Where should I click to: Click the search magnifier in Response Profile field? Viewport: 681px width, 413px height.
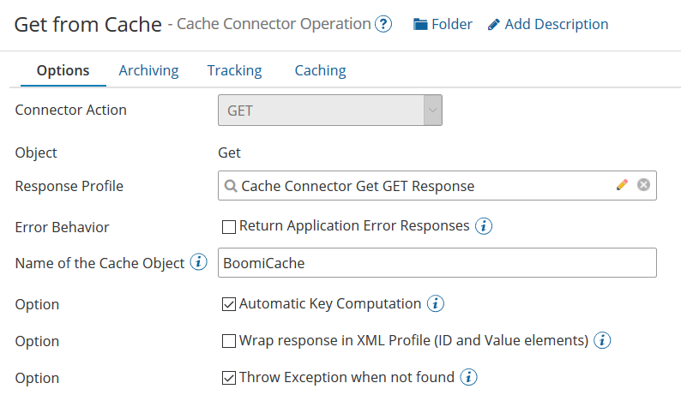231,186
